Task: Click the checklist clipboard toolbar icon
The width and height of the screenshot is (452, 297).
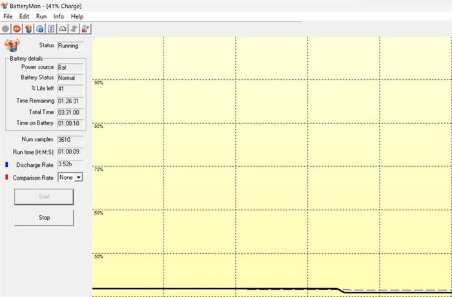Action: pos(51,28)
